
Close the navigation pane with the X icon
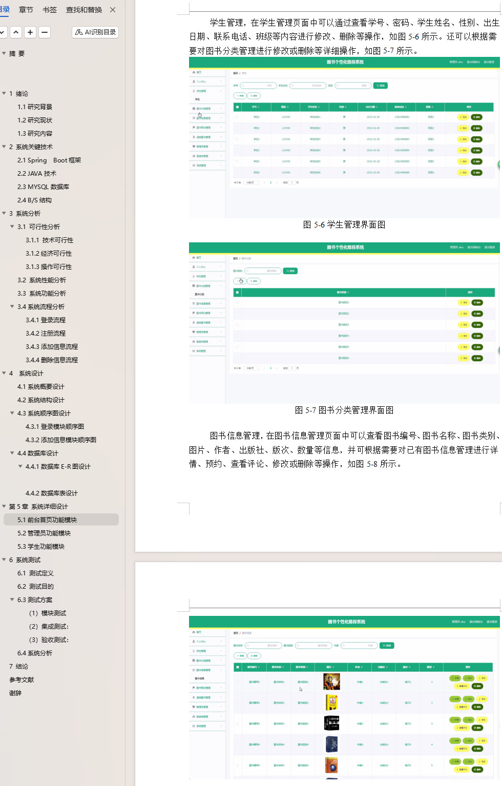pos(113,10)
